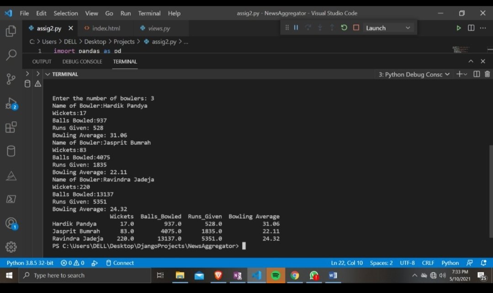Click the warning triangle beside terminal
Viewport: 493px width, 293px height.
point(38,84)
